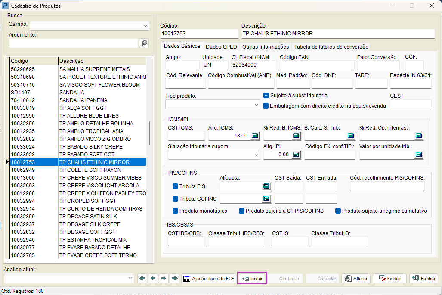Click the Incluir button

click(253, 279)
